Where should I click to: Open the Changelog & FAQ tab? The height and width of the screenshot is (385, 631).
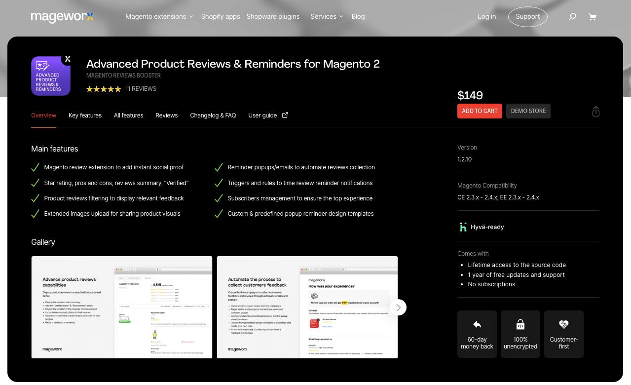click(213, 115)
